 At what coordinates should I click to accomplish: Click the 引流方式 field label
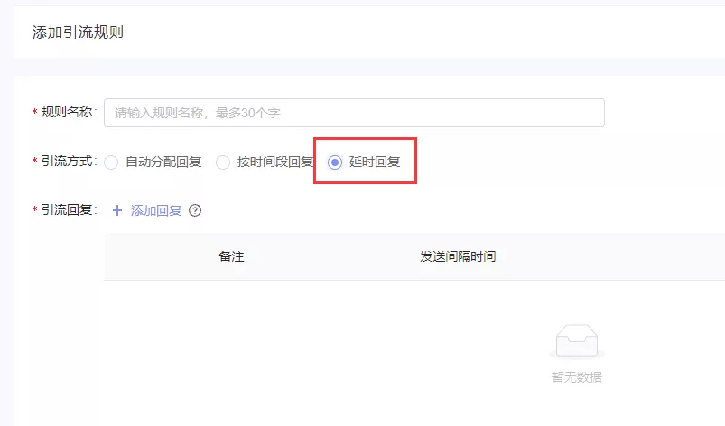click(x=67, y=161)
